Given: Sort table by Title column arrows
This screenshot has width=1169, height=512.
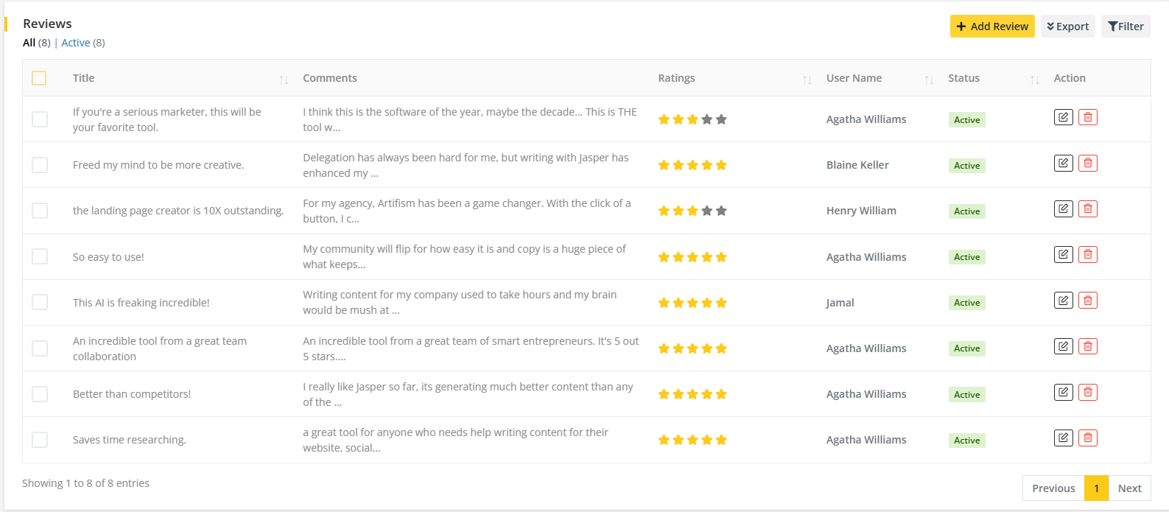Looking at the screenshot, I should [284, 80].
